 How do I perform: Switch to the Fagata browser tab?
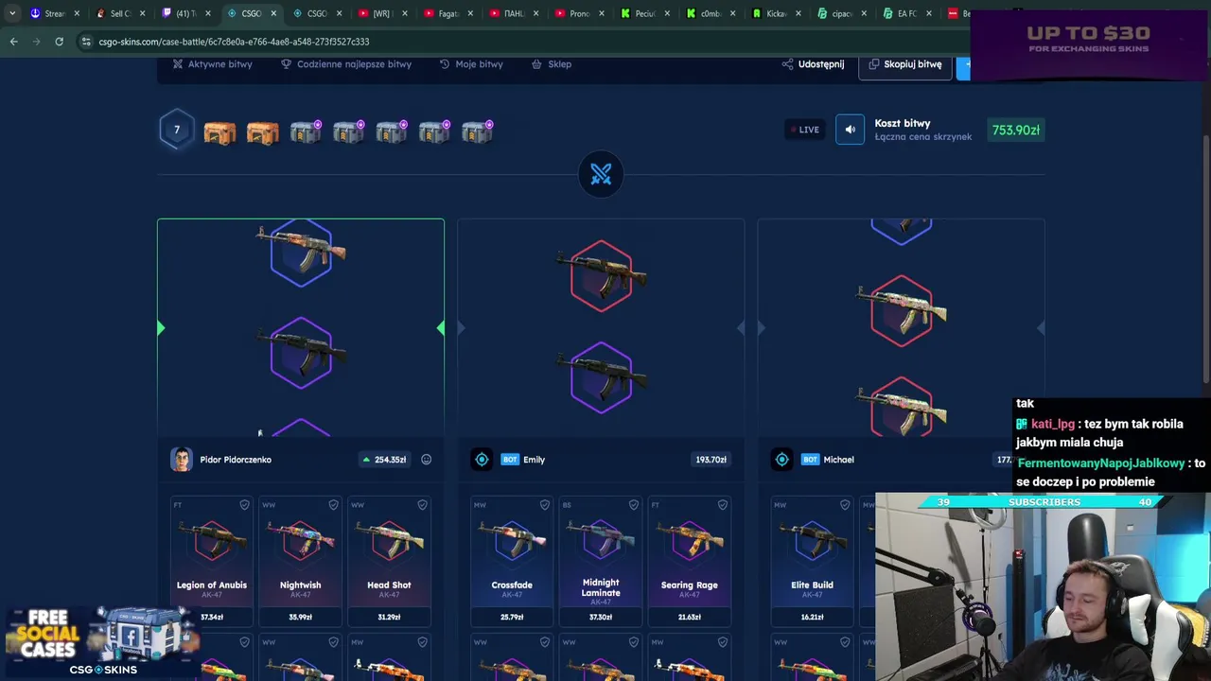point(447,13)
